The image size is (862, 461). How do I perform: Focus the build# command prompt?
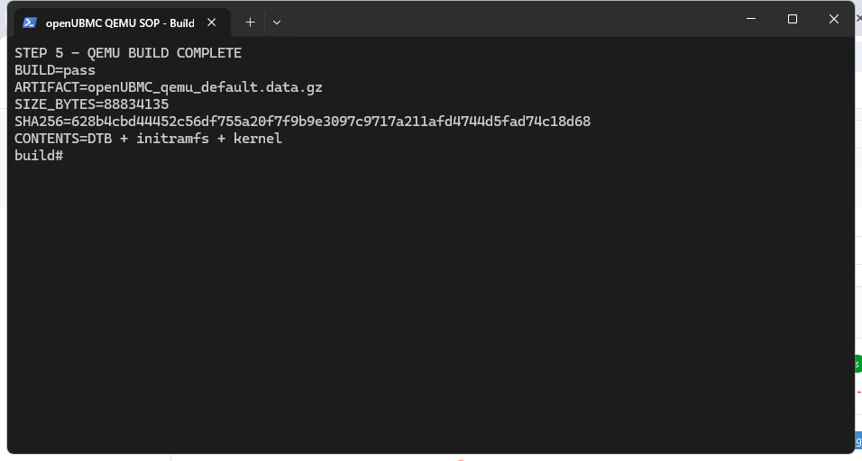tap(39, 155)
